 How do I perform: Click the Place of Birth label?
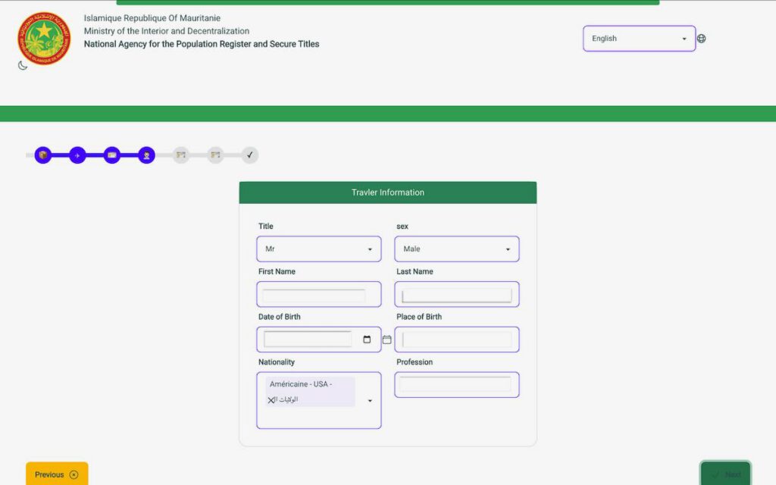coord(418,317)
